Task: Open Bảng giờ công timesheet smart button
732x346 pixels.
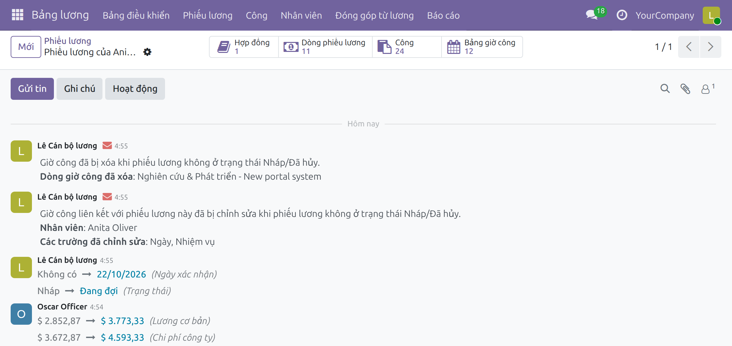Action: point(482,47)
